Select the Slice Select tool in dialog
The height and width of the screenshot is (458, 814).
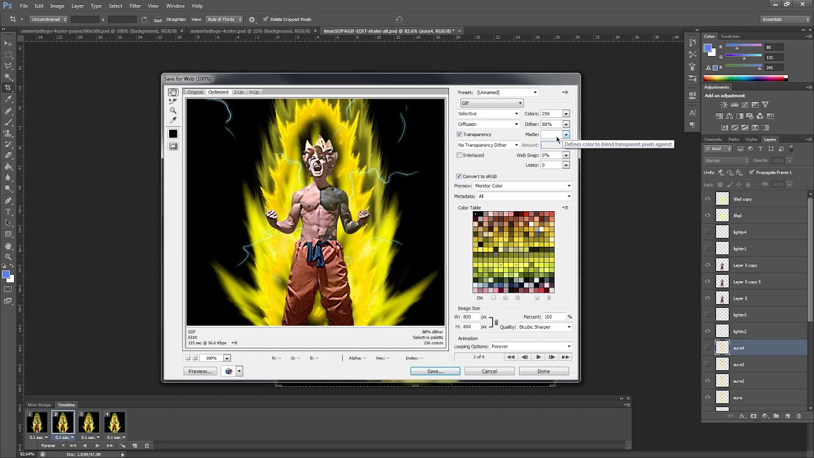click(x=173, y=101)
